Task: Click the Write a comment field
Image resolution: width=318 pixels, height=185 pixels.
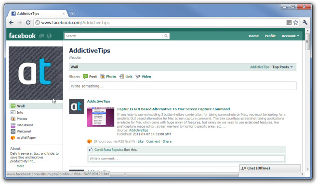Action: [186, 159]
